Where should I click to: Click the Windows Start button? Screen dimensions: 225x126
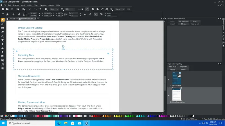coord(3,123)
